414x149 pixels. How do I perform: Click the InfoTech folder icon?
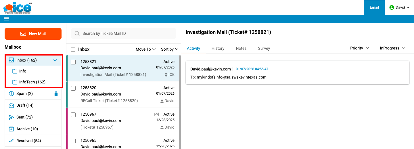[x=15, y=82]
